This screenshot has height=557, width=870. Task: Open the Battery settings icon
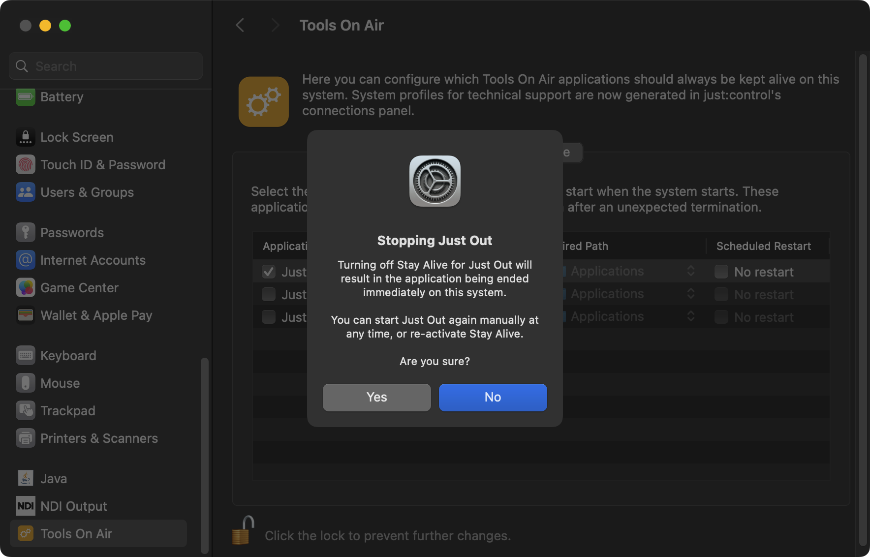[26, 97]
